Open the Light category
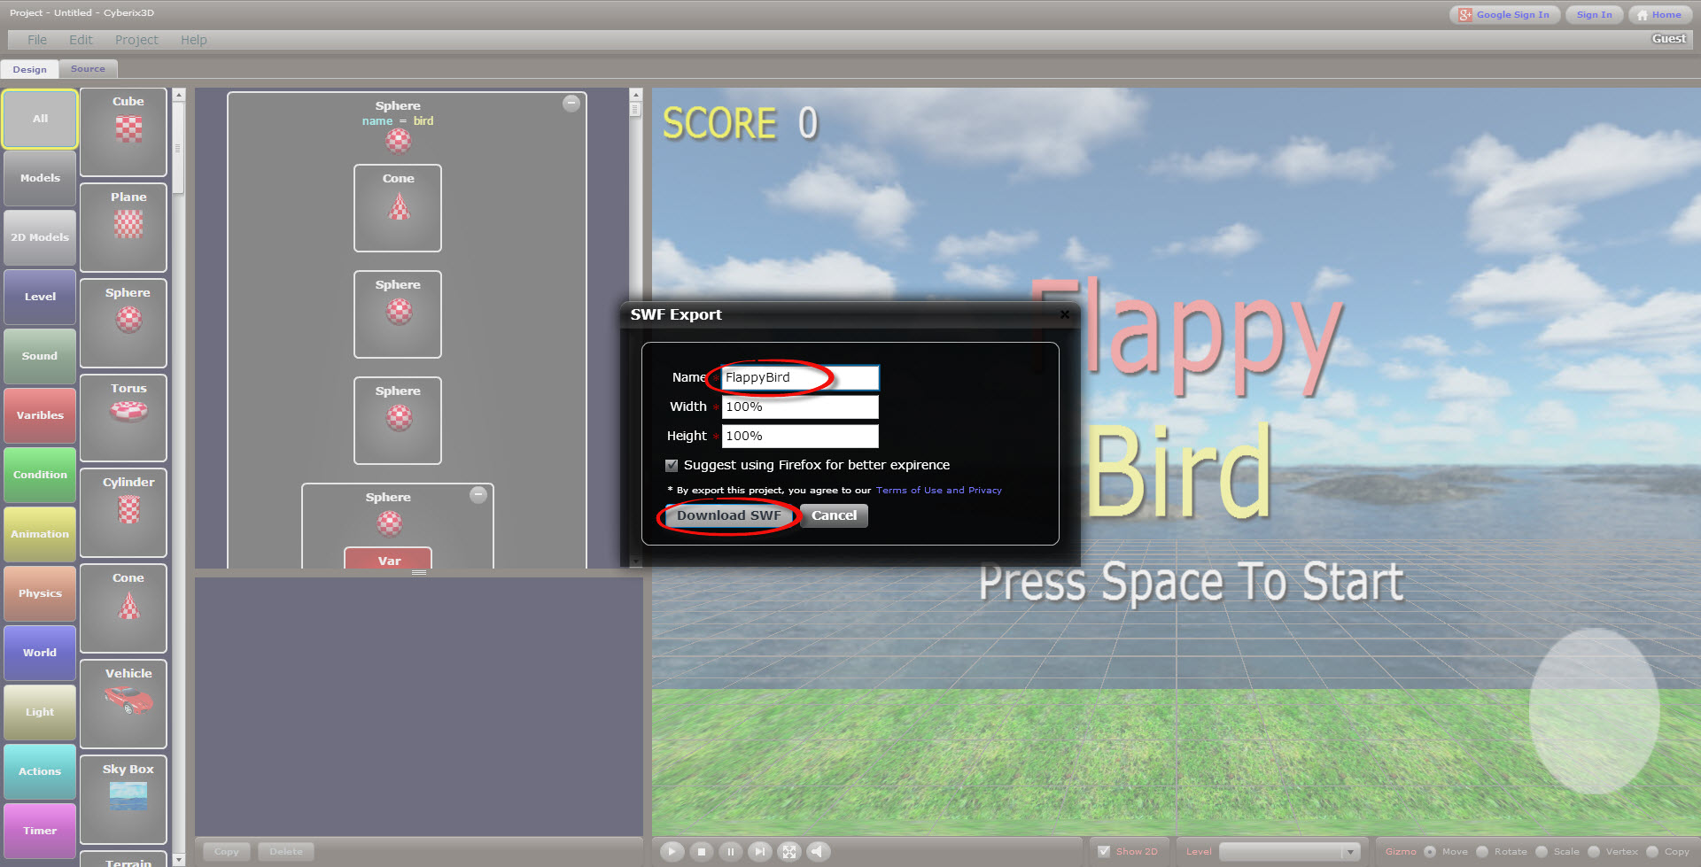The width and height of the screenshot is (1701, 867). pyautogui.click(x=40, y=712)
